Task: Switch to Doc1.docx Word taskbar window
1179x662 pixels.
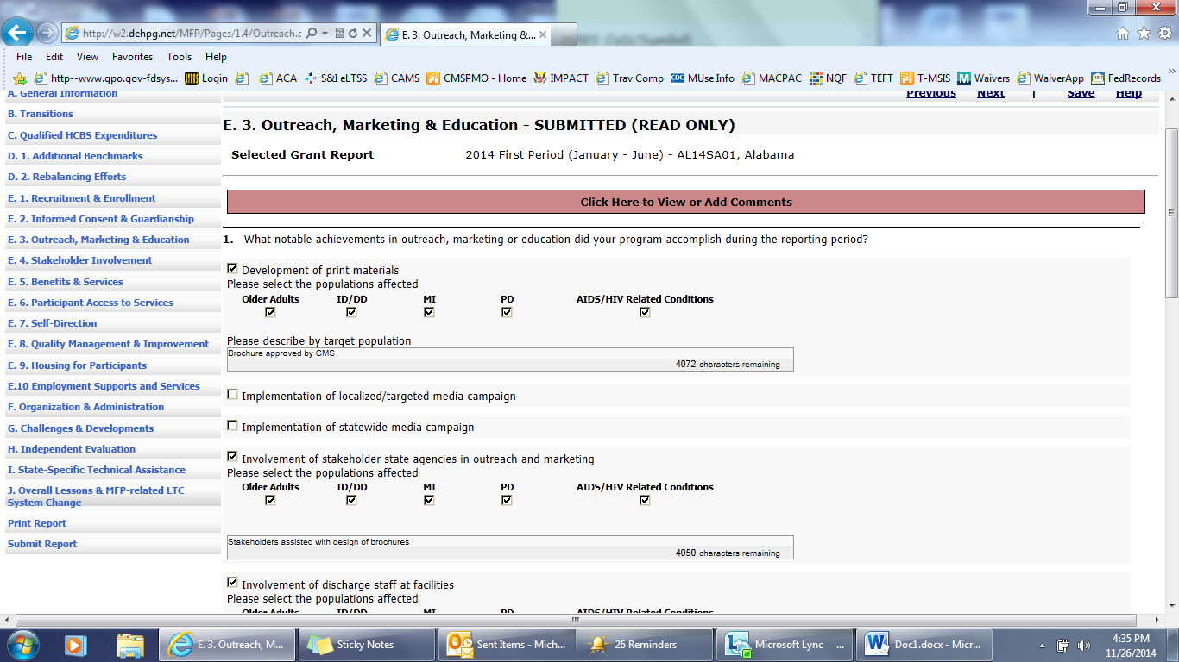Action: 924,644
